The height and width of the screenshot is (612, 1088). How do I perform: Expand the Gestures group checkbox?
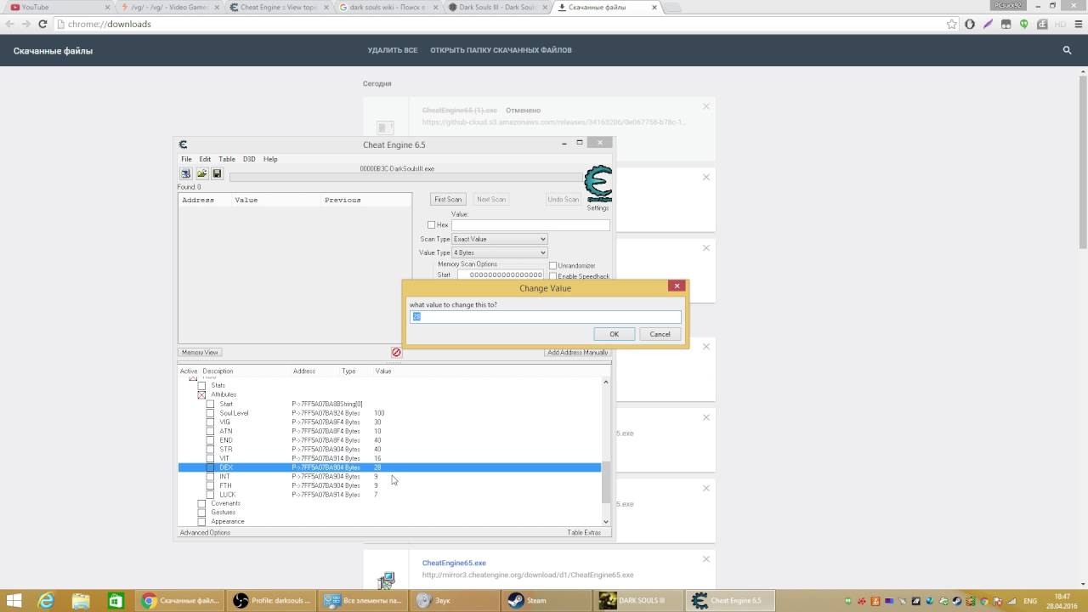pyautogui.click(x=201, y=513)
